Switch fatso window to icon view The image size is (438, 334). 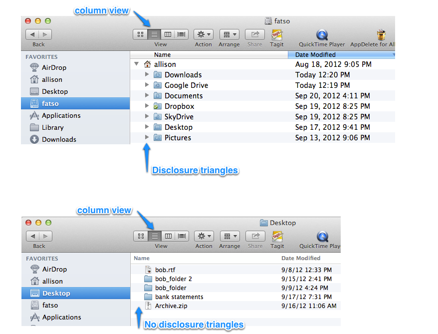[x=141, y=34]
